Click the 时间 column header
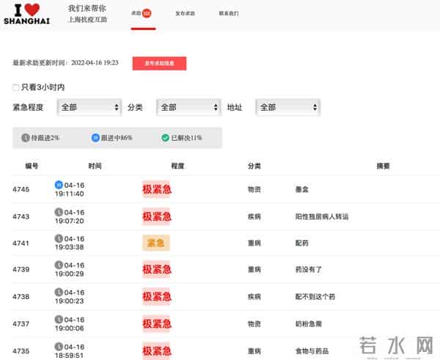 (x=95, y=166)
